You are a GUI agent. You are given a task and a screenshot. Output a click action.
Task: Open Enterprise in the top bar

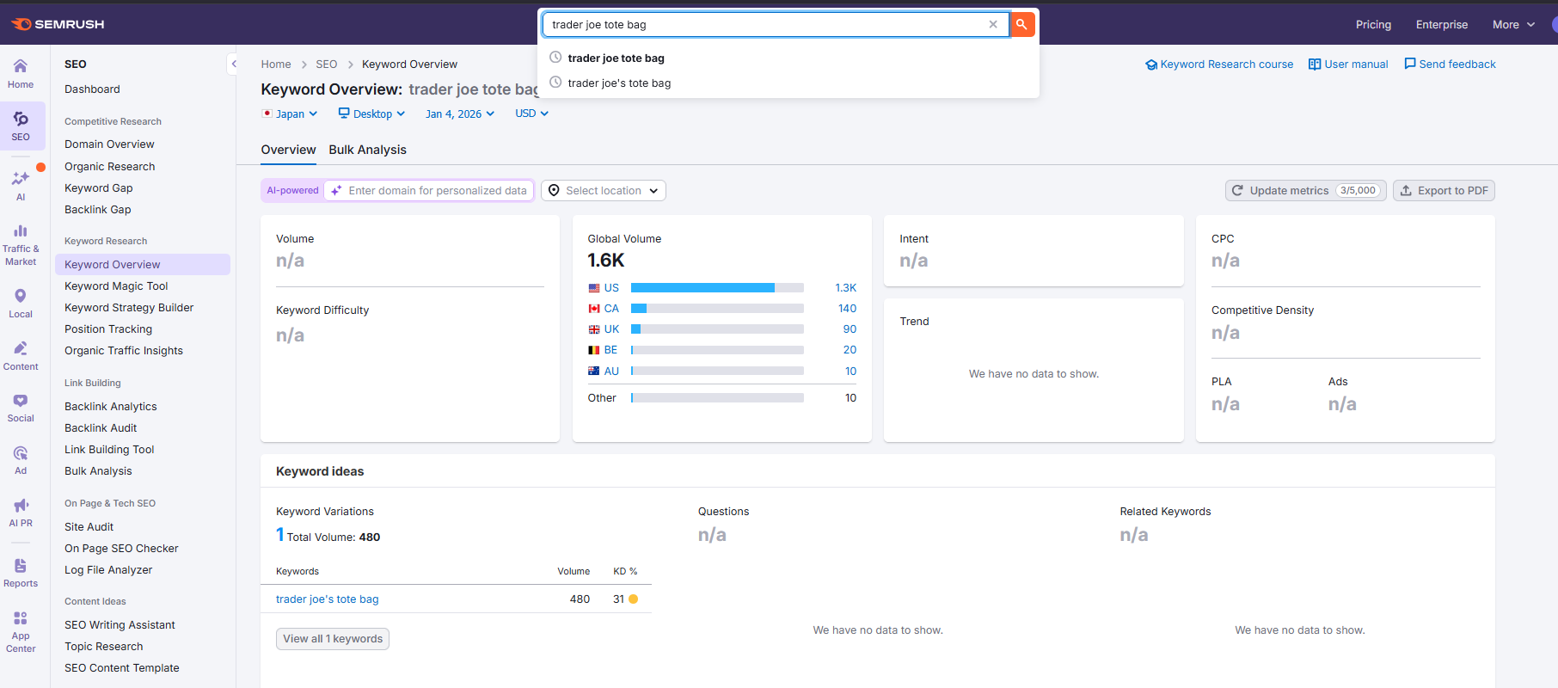pyautogui.click(x=1442, y=24)
